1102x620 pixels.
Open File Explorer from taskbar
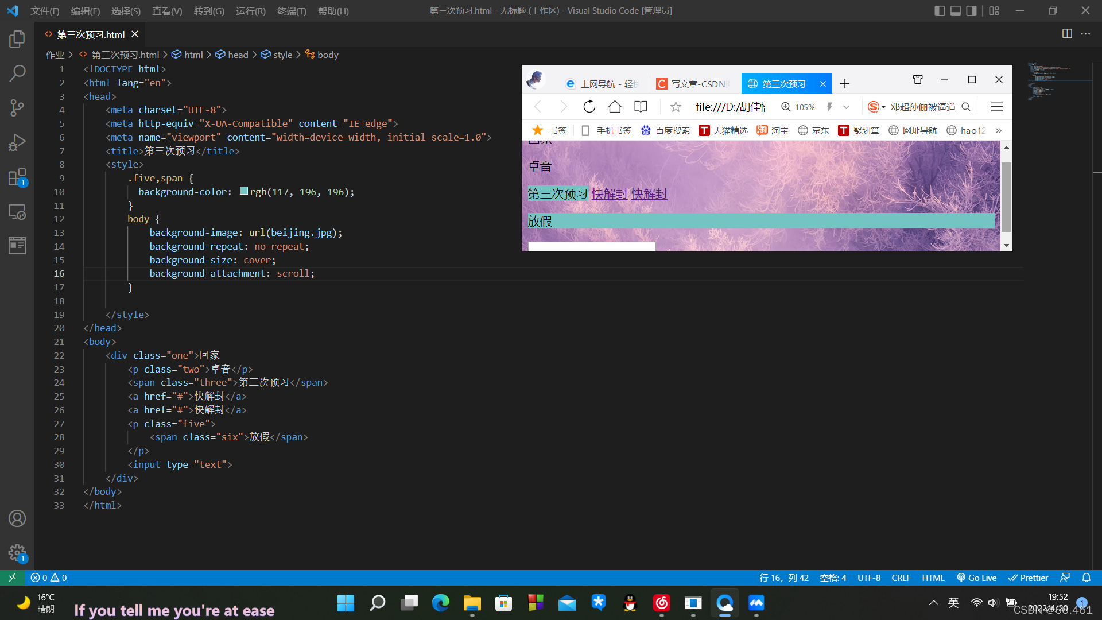pos(472,603)
